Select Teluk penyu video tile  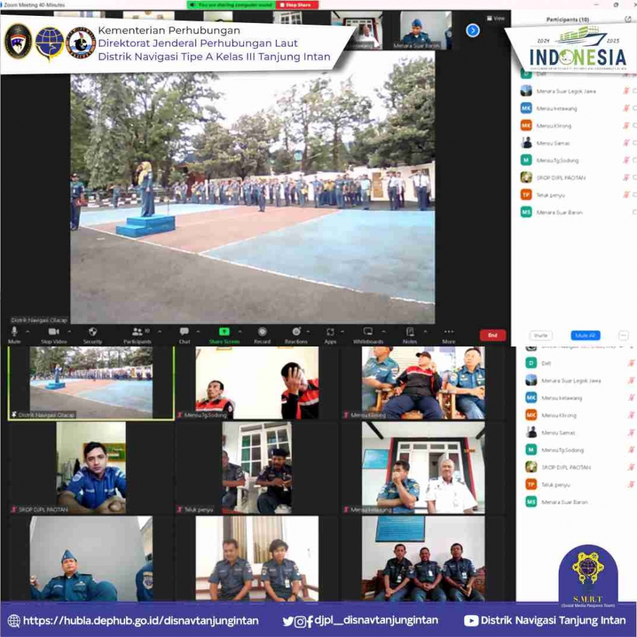point(257,468)
